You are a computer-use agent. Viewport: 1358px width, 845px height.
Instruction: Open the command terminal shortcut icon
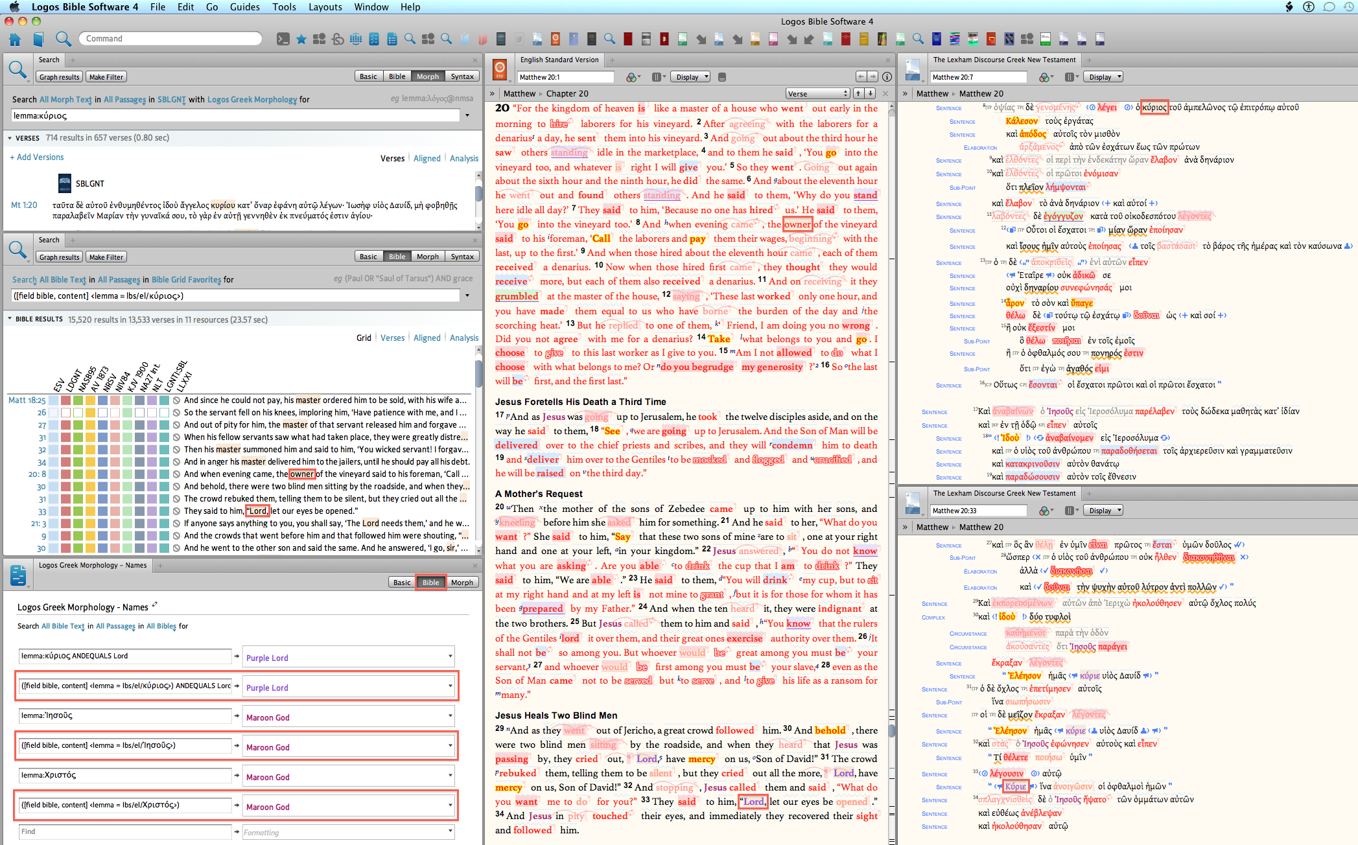pos(283,39)
